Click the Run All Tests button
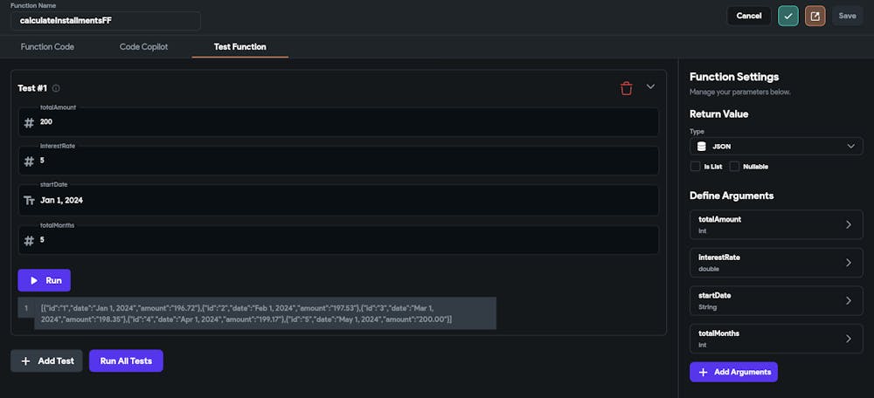 pyautogui.click(x=126, y=360)
